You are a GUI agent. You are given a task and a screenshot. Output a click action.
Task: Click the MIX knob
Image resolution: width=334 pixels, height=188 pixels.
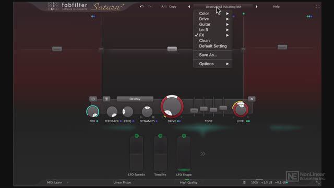coord(93,111)
